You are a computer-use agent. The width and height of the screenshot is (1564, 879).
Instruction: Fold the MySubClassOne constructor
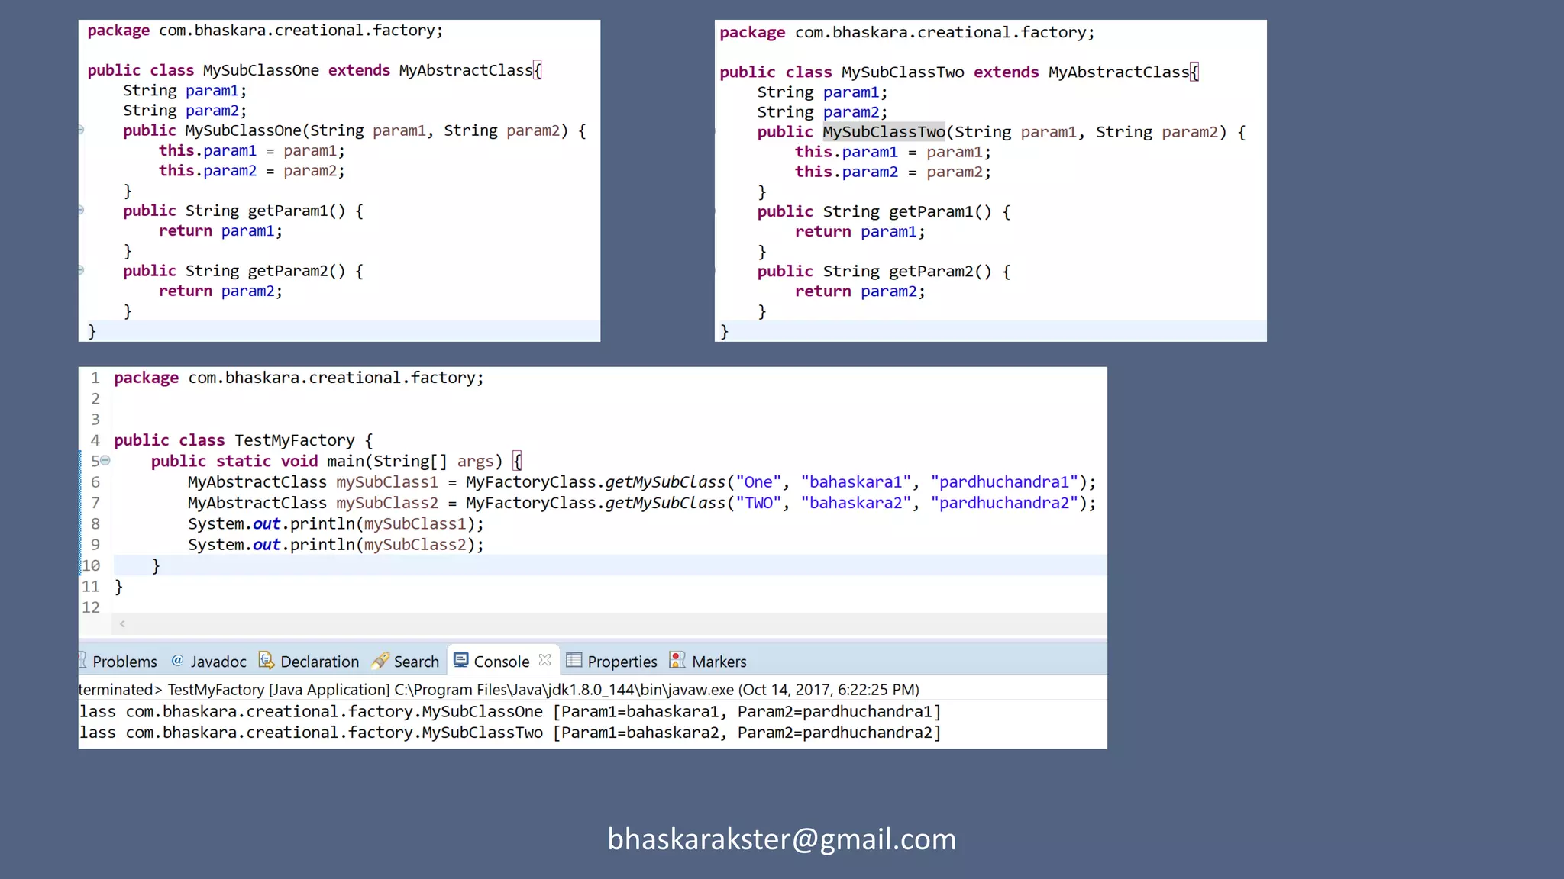click(x=80, y=130)
